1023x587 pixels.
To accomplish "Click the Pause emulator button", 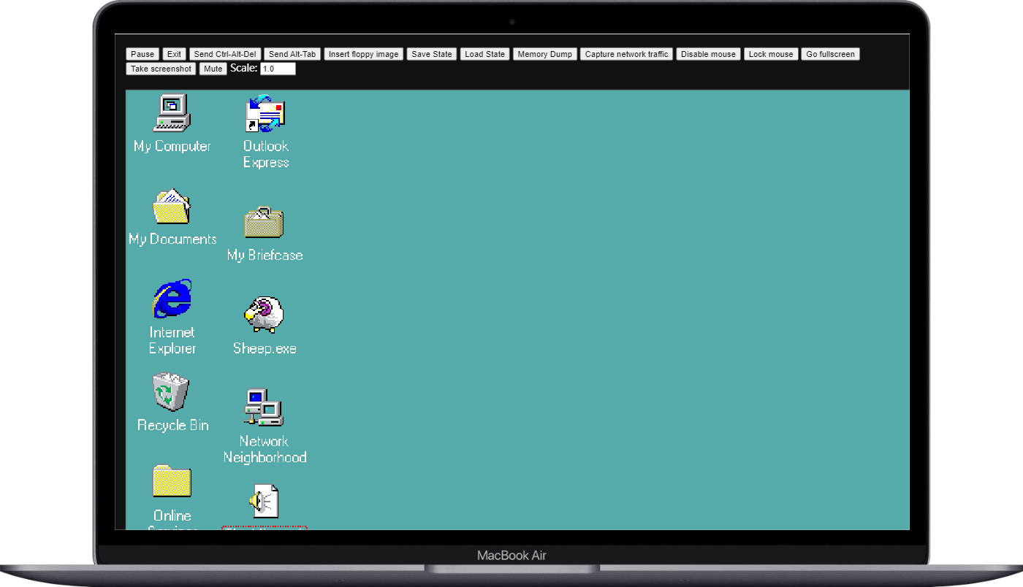I will tap(142, 54).
